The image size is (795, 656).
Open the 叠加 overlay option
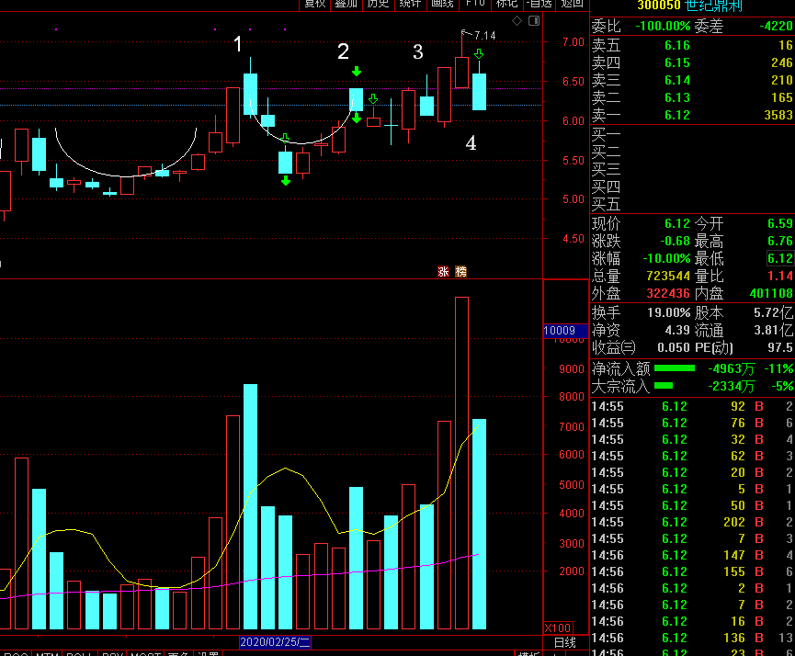(346, 4)
